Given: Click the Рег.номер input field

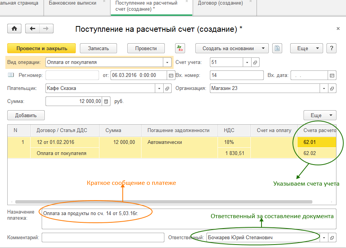Looking at the screenshot, I should tap(72, 75).
